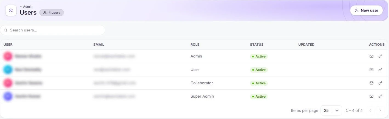Image resolution: width=389 pixels, height=119 pixels.
Task: Click key icon in Super Admin row
Action: point(380,96)
